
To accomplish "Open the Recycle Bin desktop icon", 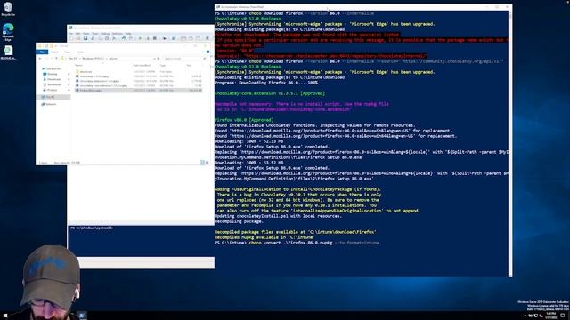I will pyautogui.click(x=8, y=9).
